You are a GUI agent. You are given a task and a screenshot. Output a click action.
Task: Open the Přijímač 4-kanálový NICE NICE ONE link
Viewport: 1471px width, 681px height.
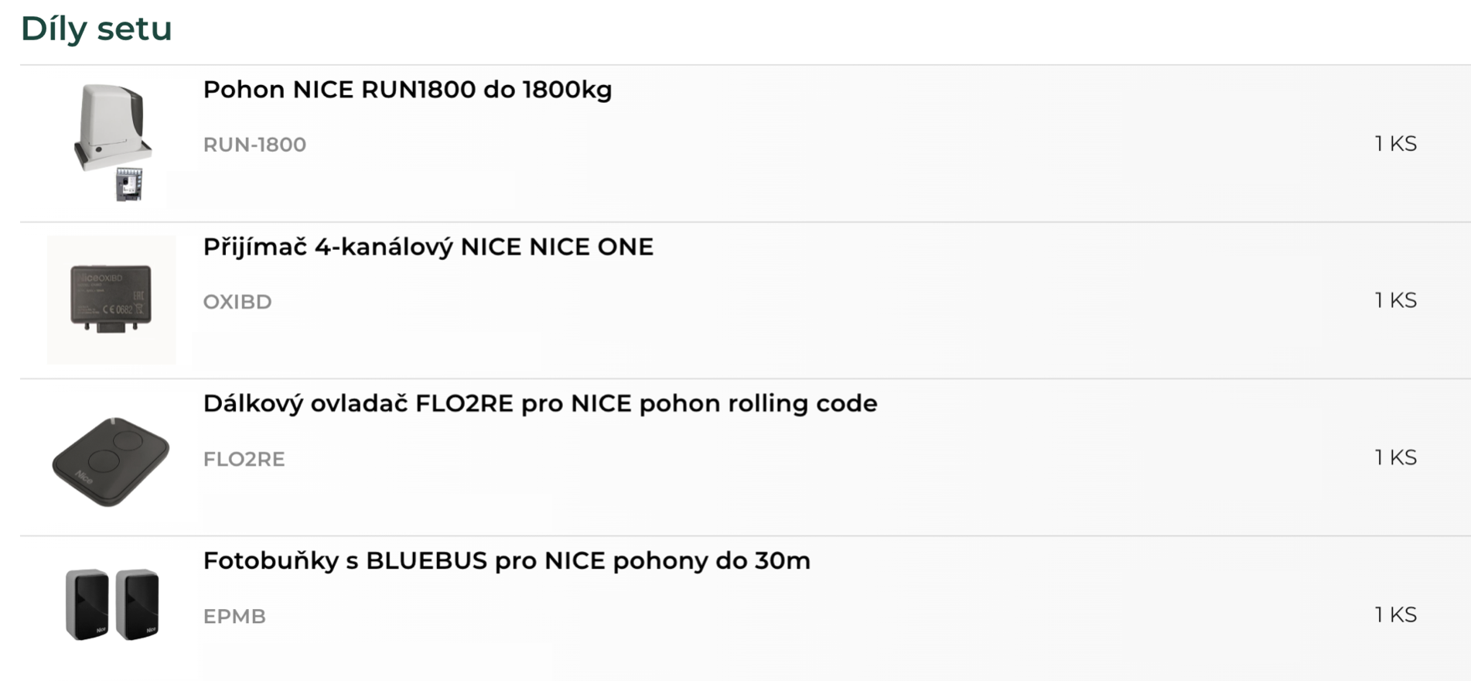click(x=428, y=247)
